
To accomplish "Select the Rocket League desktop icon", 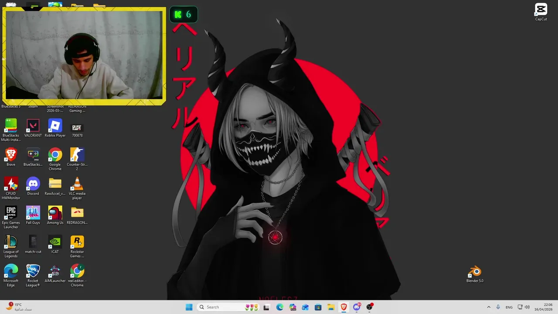I will point(33,276).
